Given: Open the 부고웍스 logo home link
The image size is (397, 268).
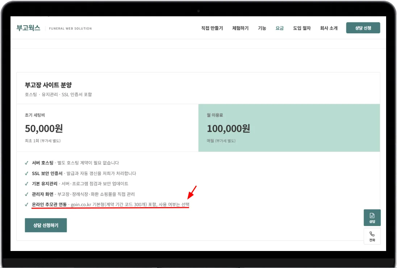Looking at the screenshot, I should [x=28, y=28].
